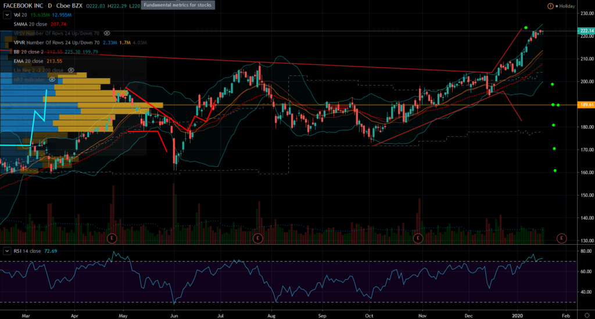The height and width of the screenshot is (319, 595).
Task: Toggle visibility eye of NR7 Indicator
Action: click(x=52, y=79)
